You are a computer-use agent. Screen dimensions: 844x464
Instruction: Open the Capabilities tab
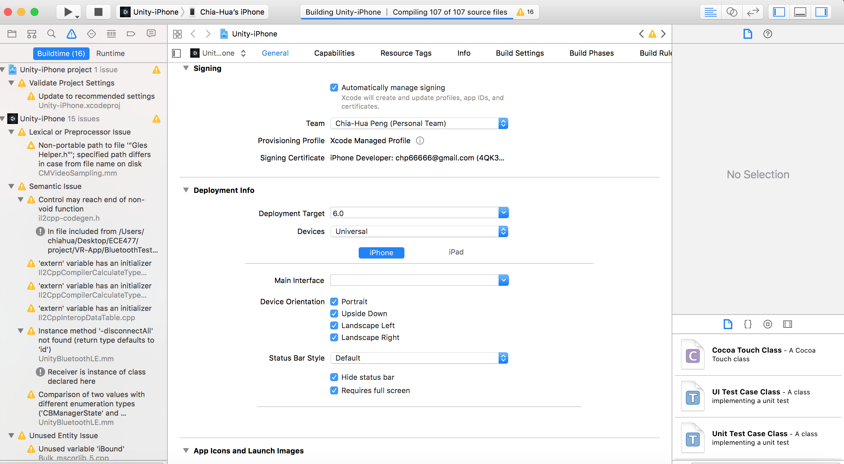334,53
